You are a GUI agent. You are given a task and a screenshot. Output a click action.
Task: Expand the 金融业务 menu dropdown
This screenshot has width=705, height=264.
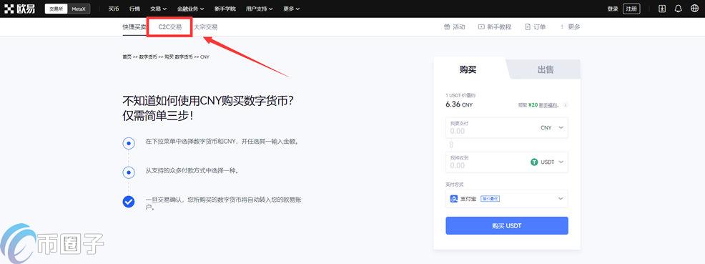(190, 9)
